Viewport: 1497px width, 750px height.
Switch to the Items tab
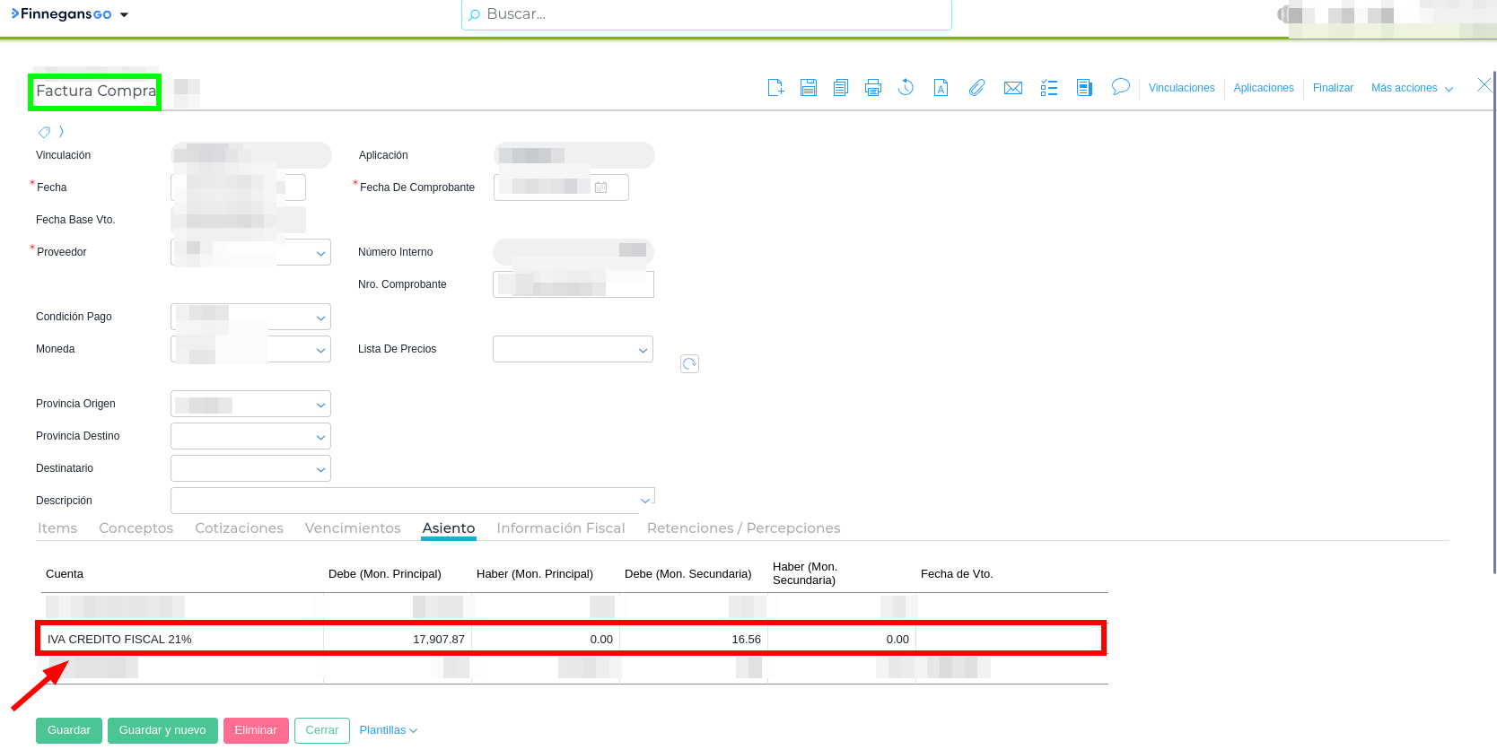click(x=57, y=528)
